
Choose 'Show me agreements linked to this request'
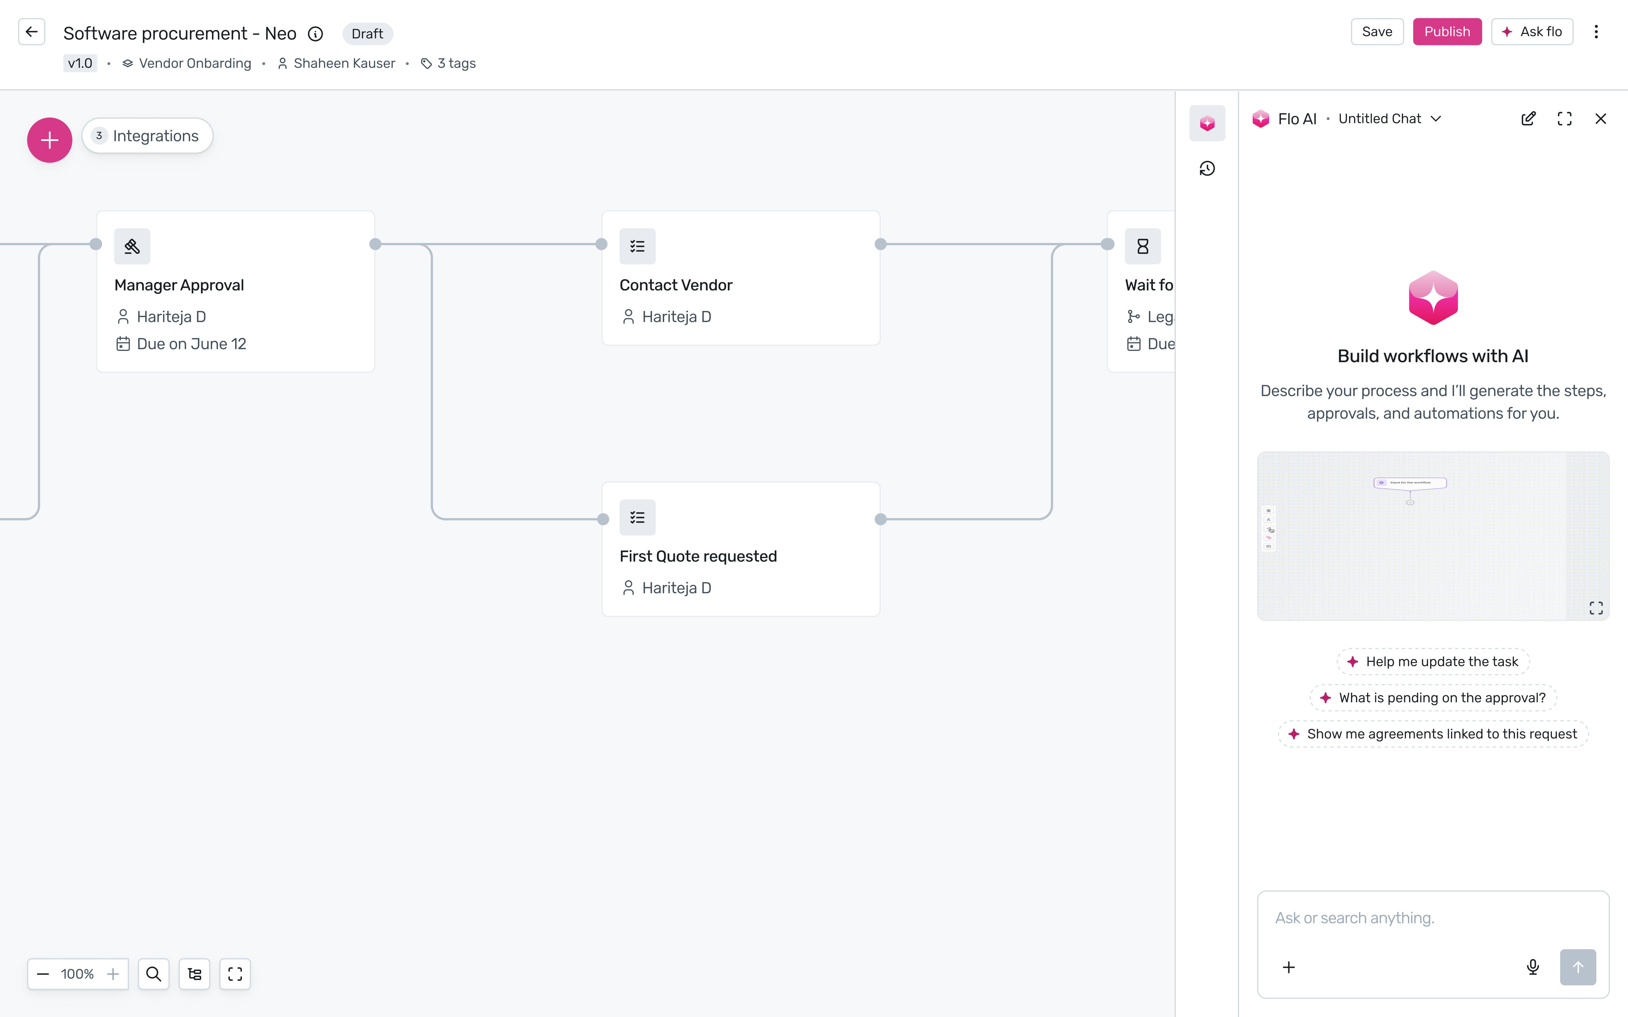[1433, 734]
